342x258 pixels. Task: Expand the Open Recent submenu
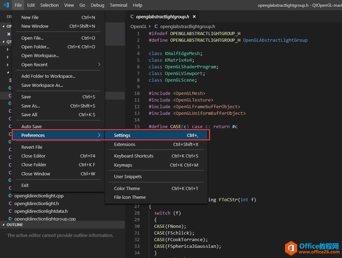coord(58,64)
